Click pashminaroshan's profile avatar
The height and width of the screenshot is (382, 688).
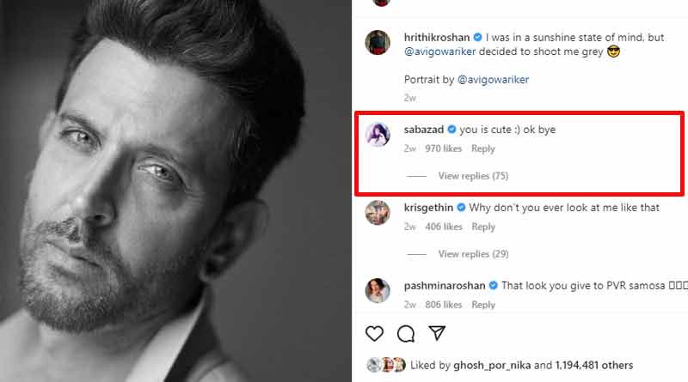[379, 290]
